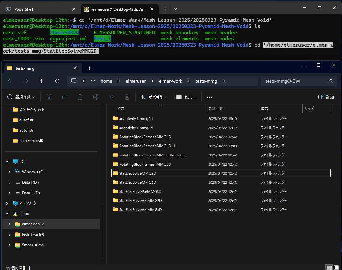
Task: Select the Cut icon in the toolbar
Action: pyautogui.click(x=49, y=97)
